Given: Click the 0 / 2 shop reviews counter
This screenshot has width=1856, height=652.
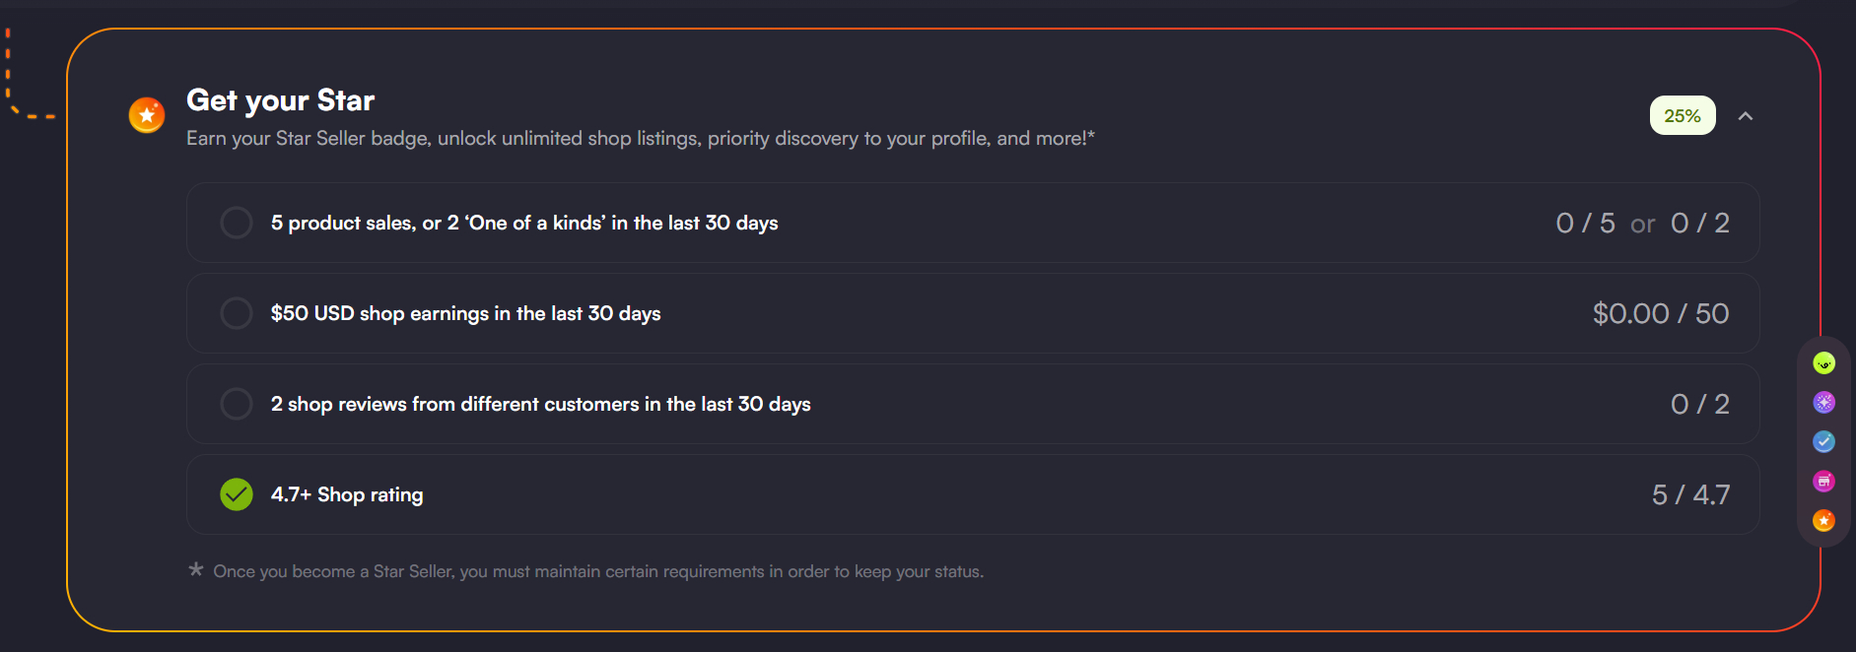Looking at the screenshot, I should tap(1699, 404).
